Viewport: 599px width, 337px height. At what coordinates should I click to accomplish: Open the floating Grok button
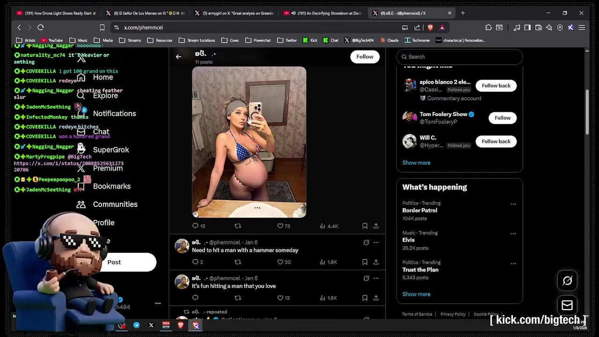pyautogui.click(x=567, y=280)
